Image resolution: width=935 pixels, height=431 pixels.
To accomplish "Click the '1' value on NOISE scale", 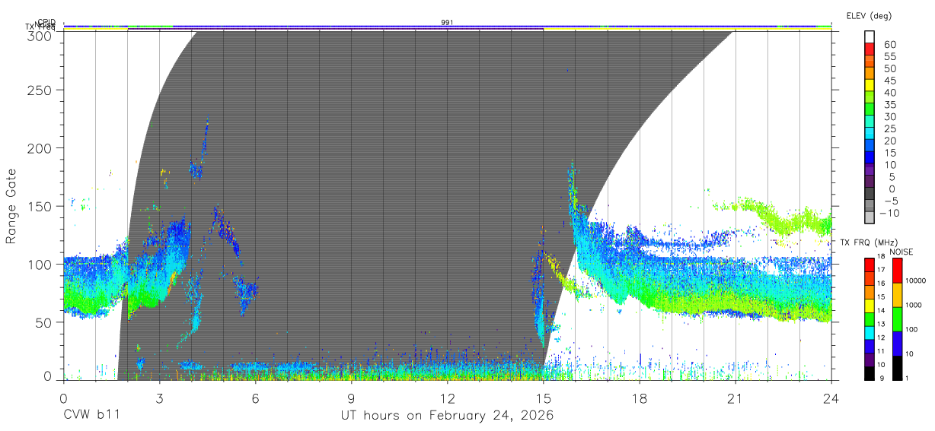I will [x=907, y=378].
